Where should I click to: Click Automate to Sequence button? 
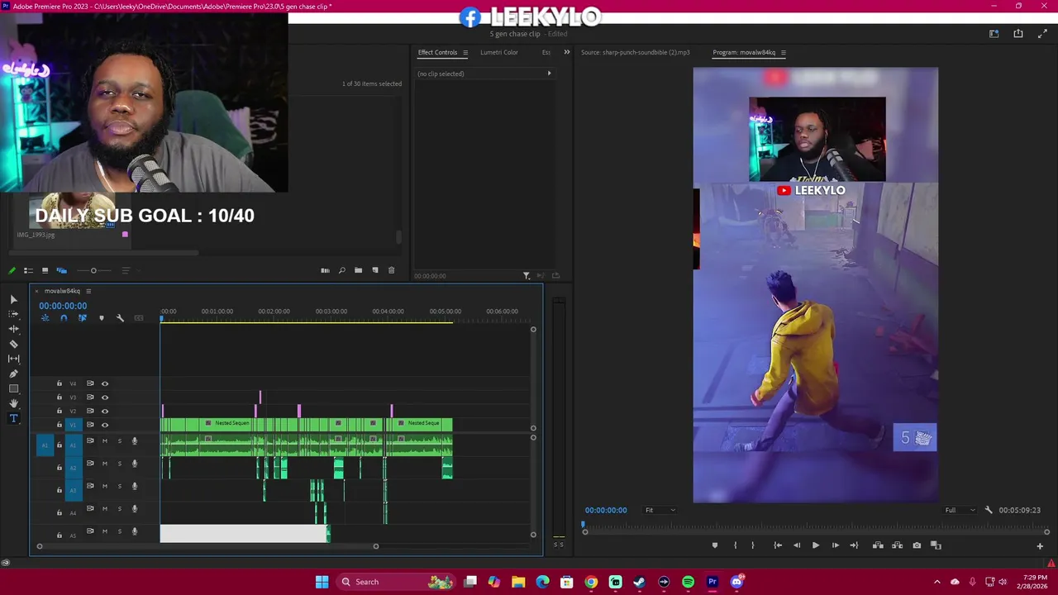pyautogui.click(x=325, y=270)
